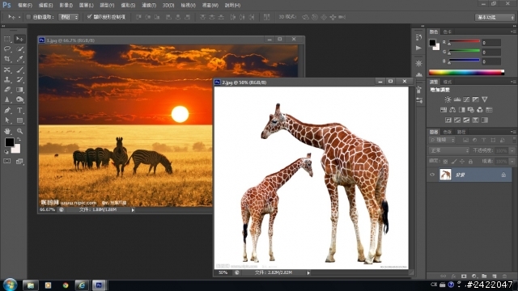This screenshot has width=518, height=291.
Task: Toggle Quick Mask mode
Action: [x=7, y=162]
